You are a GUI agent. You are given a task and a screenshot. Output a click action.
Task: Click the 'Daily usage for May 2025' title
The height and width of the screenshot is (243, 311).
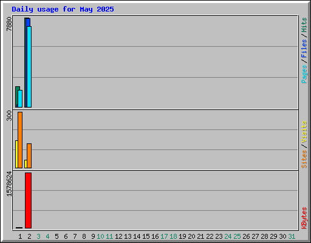(x=63, y=9)
